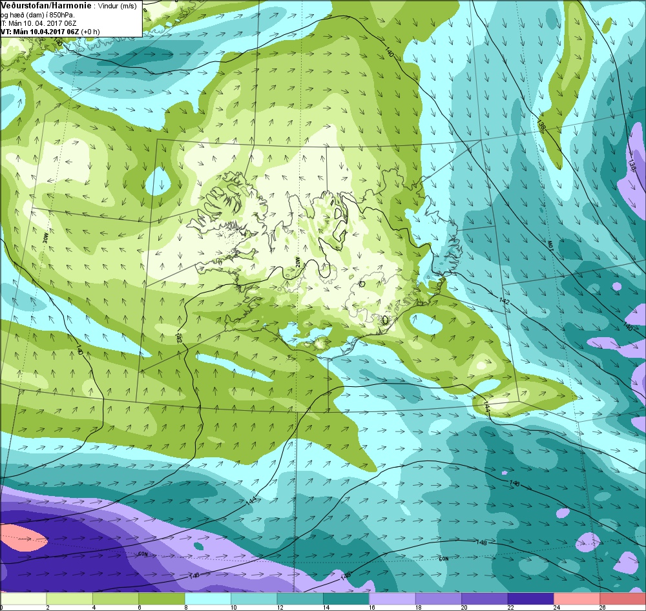Click the legend value 20
This screenshot has height=611, width=646.
[464, 608]
